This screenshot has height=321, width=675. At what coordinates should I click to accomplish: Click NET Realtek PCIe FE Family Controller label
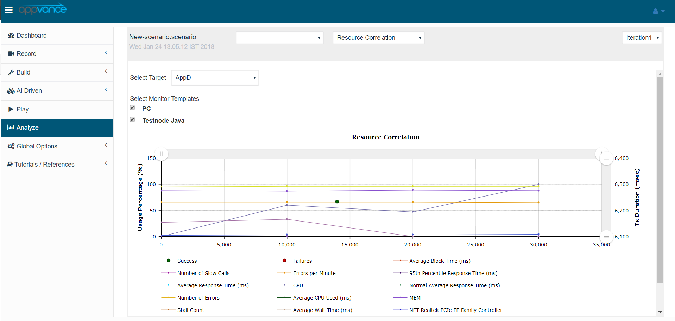tap(456, 310)
